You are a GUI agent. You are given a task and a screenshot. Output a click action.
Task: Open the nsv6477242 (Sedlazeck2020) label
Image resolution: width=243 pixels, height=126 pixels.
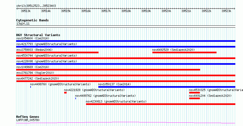(x=38, y=78)
